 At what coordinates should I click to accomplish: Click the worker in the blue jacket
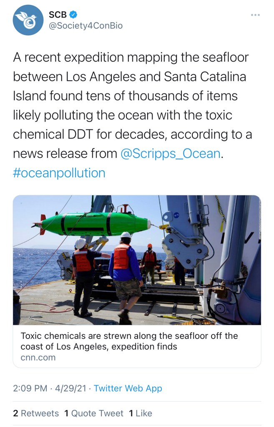click(125, 271)
